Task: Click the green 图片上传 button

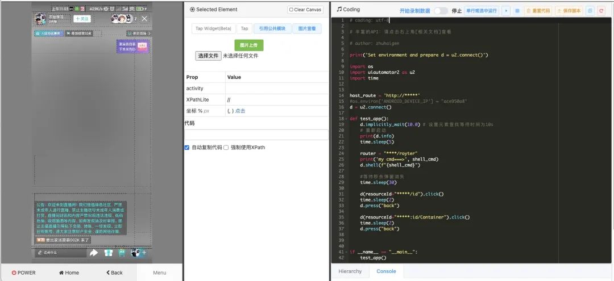Action: (248, 45)
